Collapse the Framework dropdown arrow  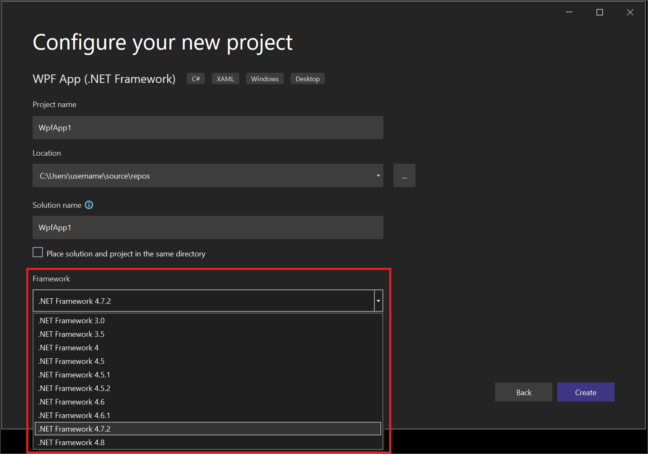(379, 301)
